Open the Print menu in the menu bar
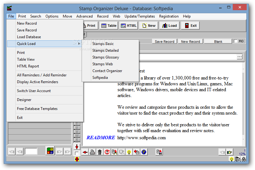 point(22,16)
